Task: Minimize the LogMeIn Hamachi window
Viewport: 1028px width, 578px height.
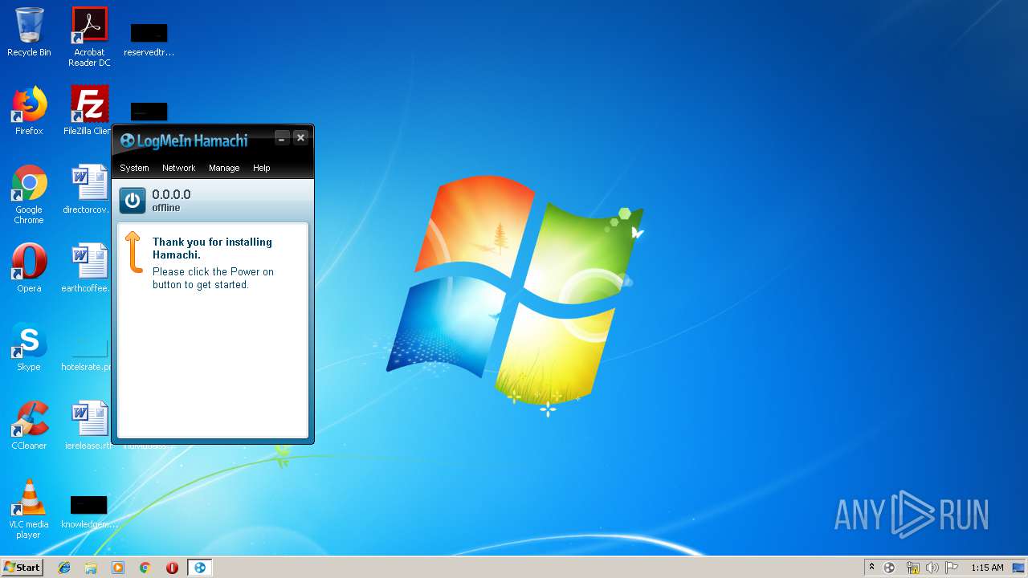Action: [x=282, y=138]
